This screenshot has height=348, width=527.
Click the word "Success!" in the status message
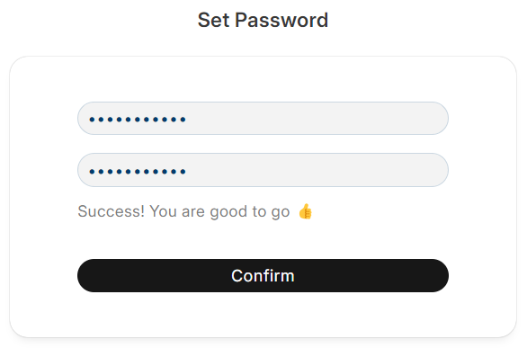tap(111, 211)
